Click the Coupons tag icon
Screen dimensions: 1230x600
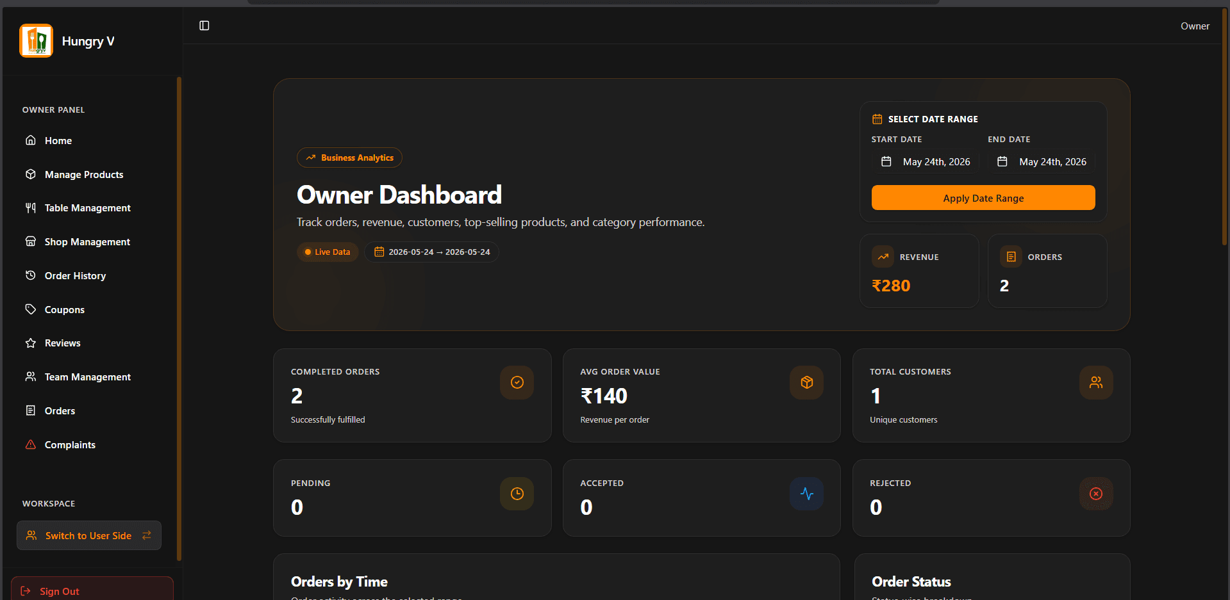click(30, 309)
